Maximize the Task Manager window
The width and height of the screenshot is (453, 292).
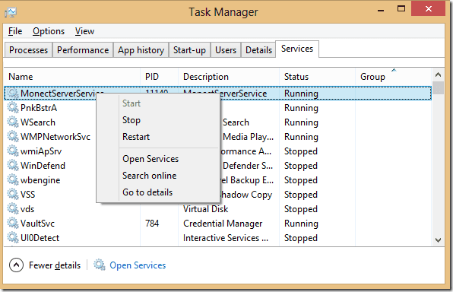click(401, 9)
